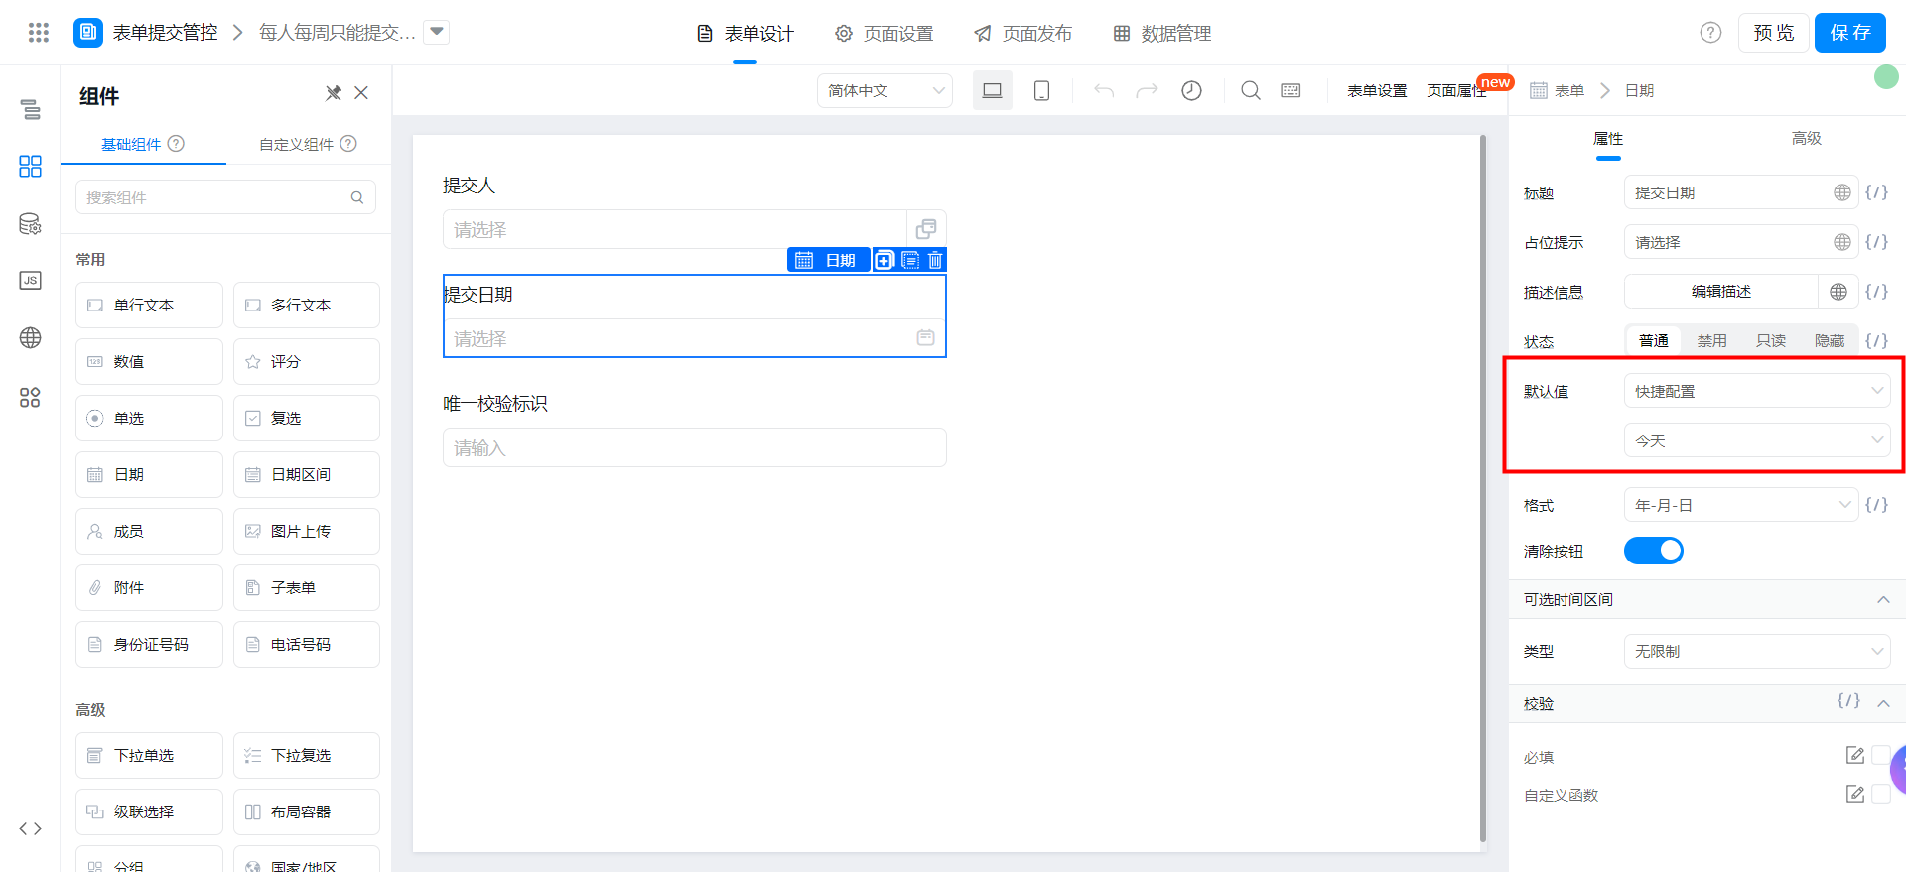Open the 年-月-日 format dropdown
This screenshot has width=1906, height=872.
1740,505
